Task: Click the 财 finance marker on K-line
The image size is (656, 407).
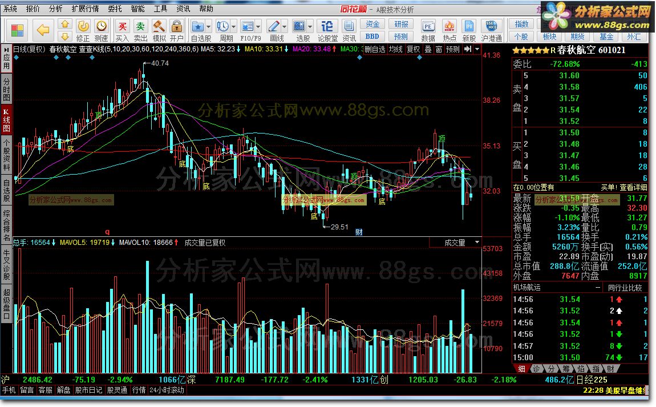Action: pos(359,232)
